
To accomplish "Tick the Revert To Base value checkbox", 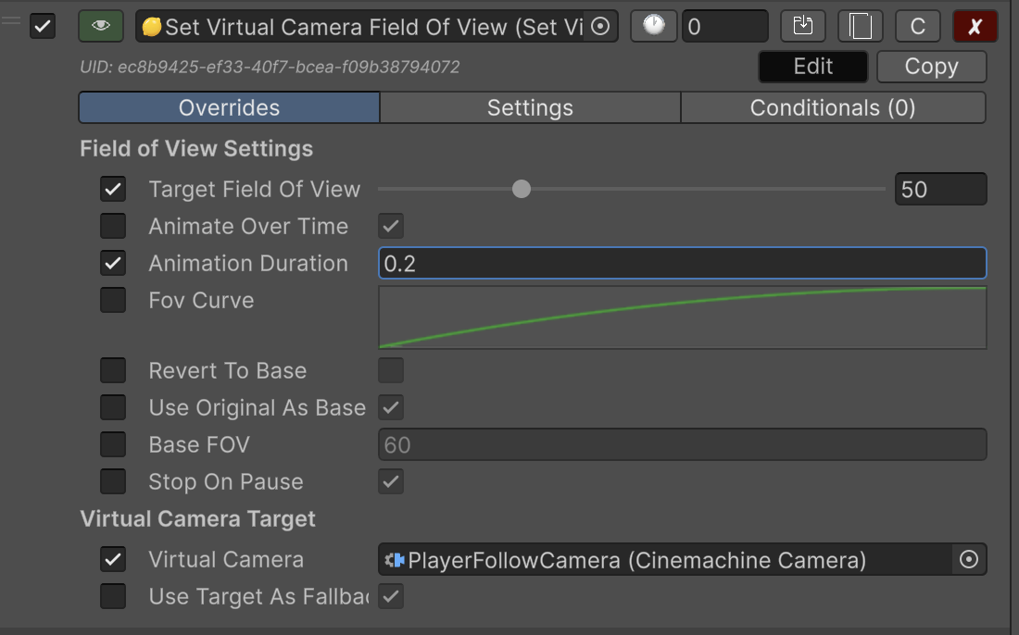I will [x=391, y=370].
